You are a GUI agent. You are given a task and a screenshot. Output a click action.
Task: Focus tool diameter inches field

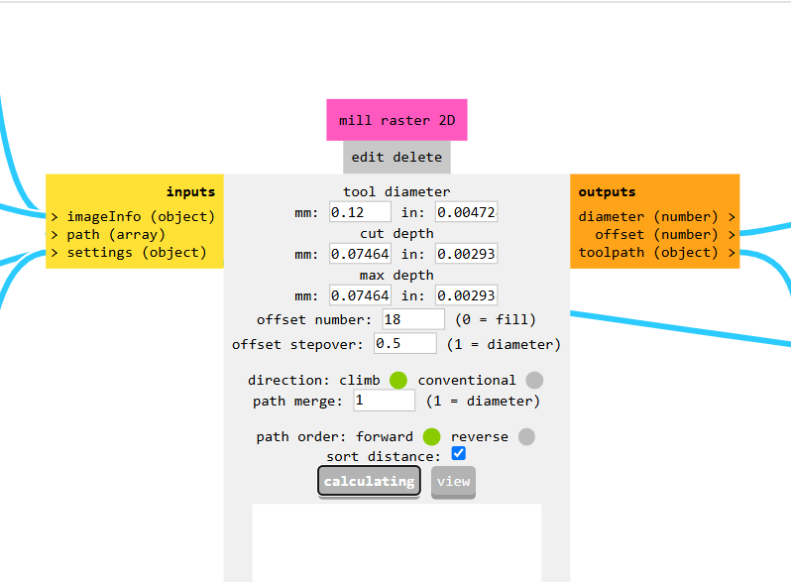(x=466, y=212)
